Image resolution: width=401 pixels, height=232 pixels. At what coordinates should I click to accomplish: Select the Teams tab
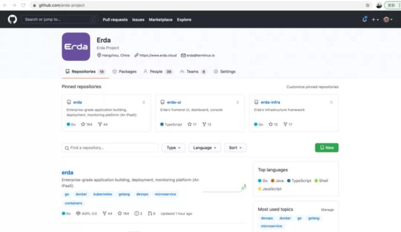(193, 71)
